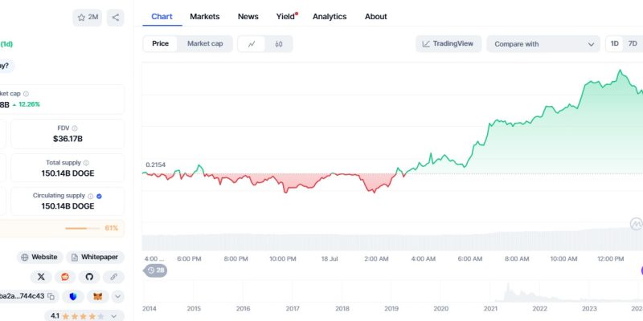Click the Total supply 150.14B DOGE value
The image size is (643, 321).
tap(68, 173)
